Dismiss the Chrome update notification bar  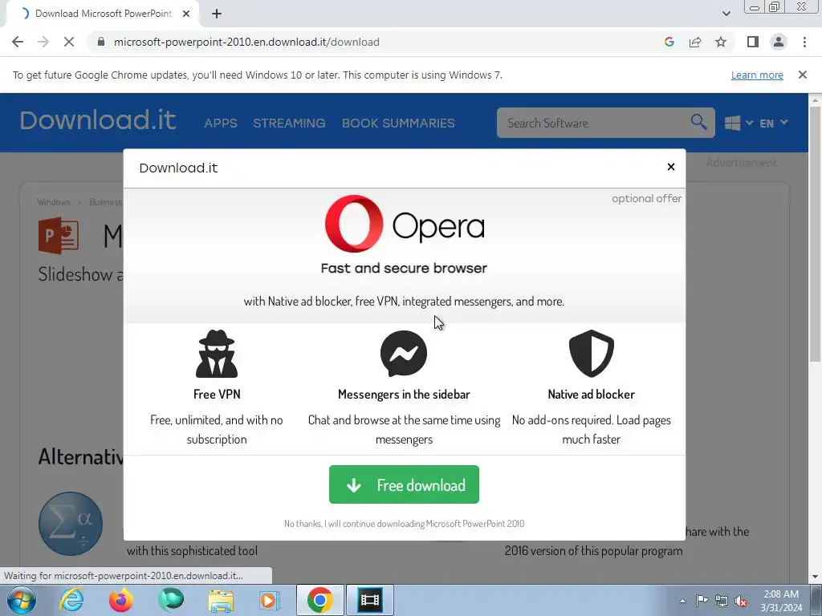(802, 75)
